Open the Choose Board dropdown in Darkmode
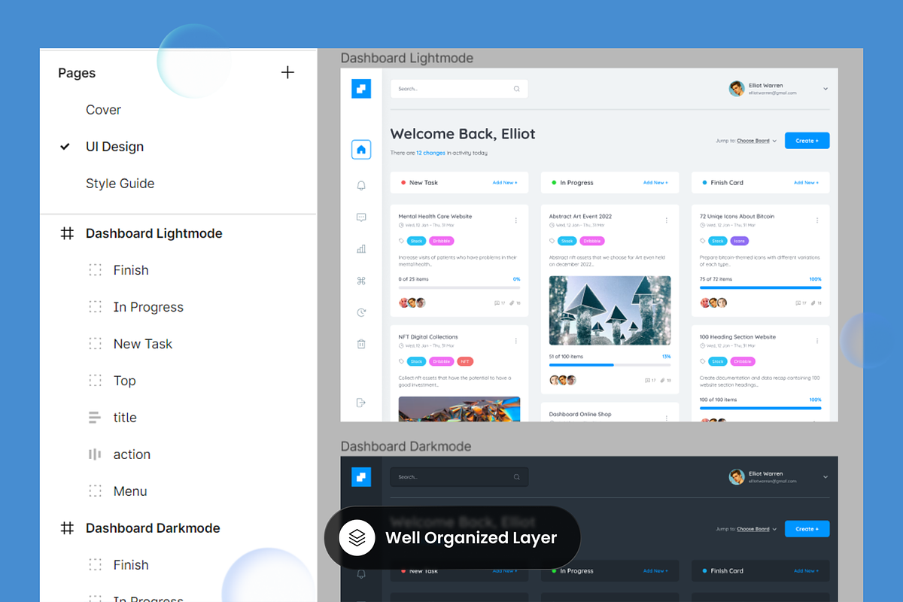Screen dimensions: 903x602 756,529
